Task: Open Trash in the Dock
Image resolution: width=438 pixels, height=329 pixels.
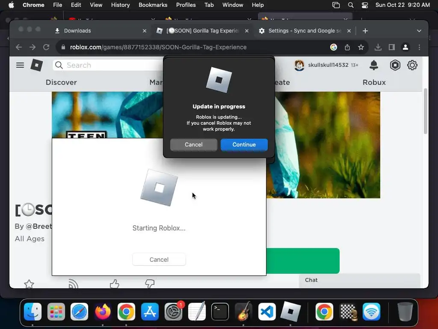Action: coord(405,311)
